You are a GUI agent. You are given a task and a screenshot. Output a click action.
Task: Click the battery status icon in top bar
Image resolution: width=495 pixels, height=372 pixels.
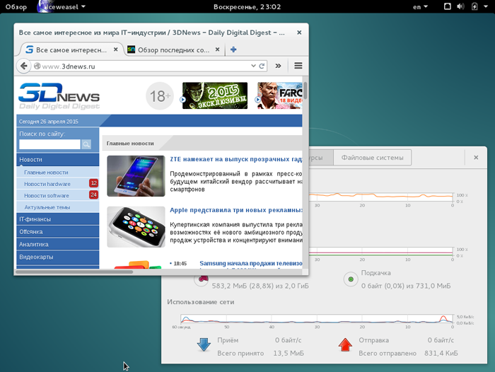pos(474,6)
